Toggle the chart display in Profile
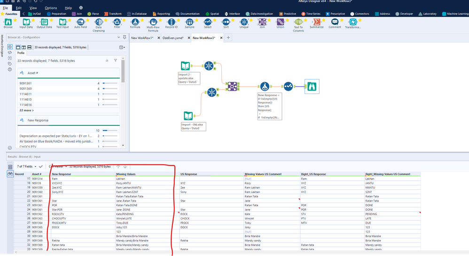Image resolution: width=469 pixels, height=256 pixels. pyautogui.click(x=107, y=61)
